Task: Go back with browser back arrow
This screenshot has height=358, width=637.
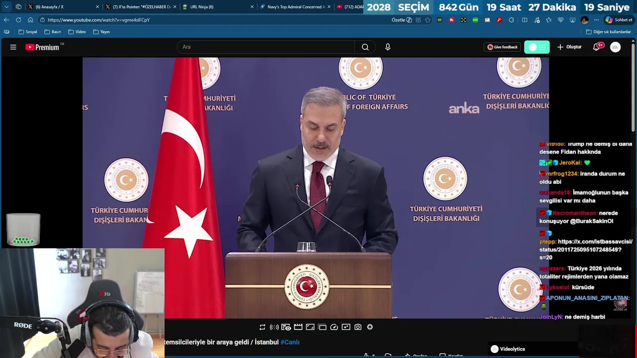Action: (6, 20)
